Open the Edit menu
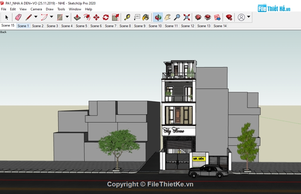Image resolution: width=301 pixels, height=194 pixels. (13, 9)
